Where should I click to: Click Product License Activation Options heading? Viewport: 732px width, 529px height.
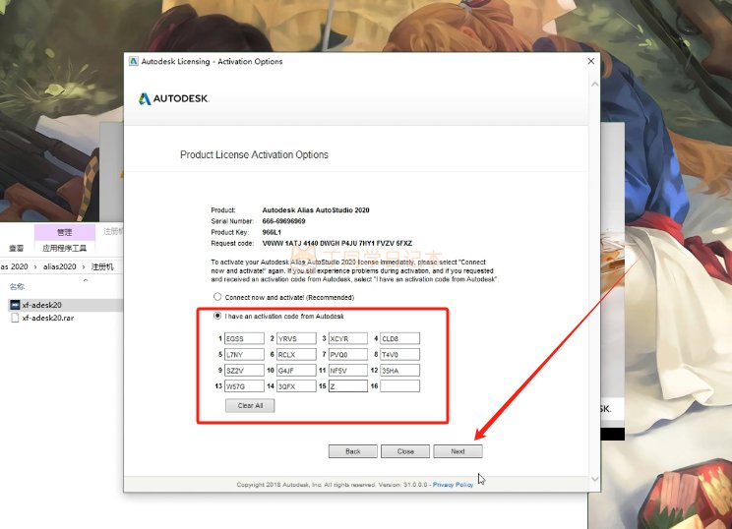click(254, 155)
